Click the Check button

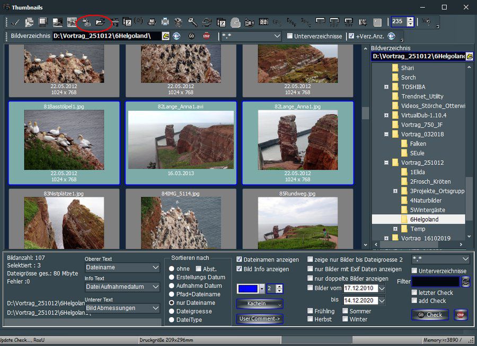(430, 315)
